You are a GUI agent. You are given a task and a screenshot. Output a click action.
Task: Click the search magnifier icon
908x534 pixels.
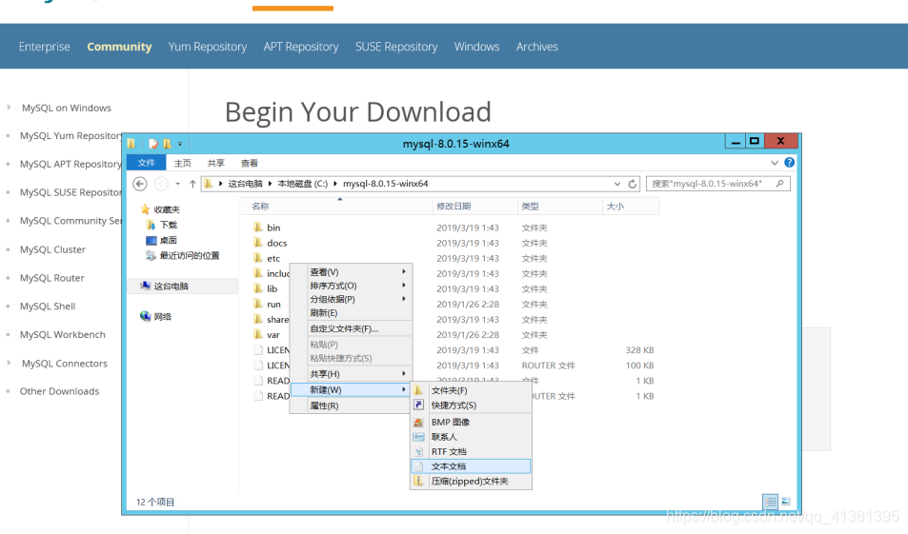point(780,184)
